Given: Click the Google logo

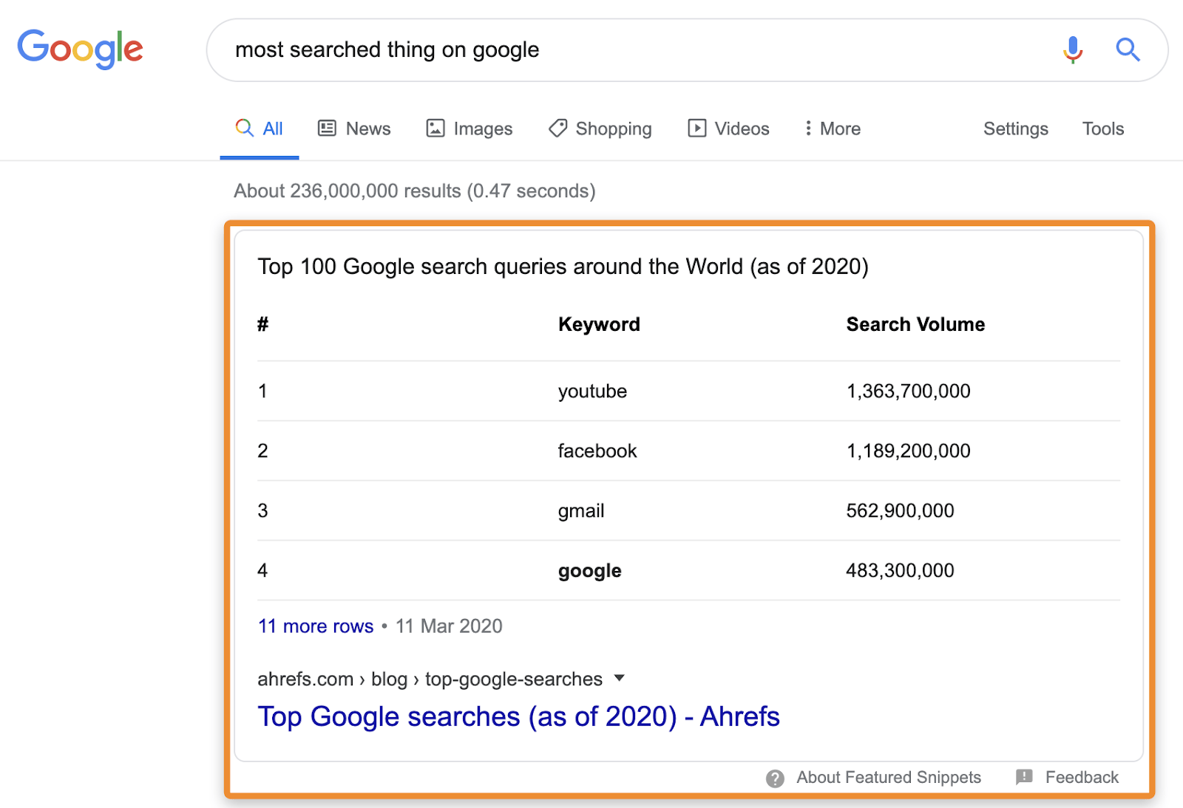Looking at the screenshot, I should point(80,49).
